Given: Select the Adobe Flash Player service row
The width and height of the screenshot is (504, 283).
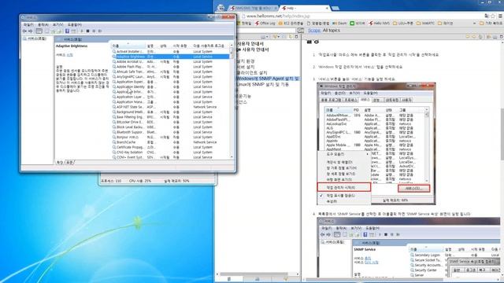Looking at the screenshot, I should click(171, 67).
